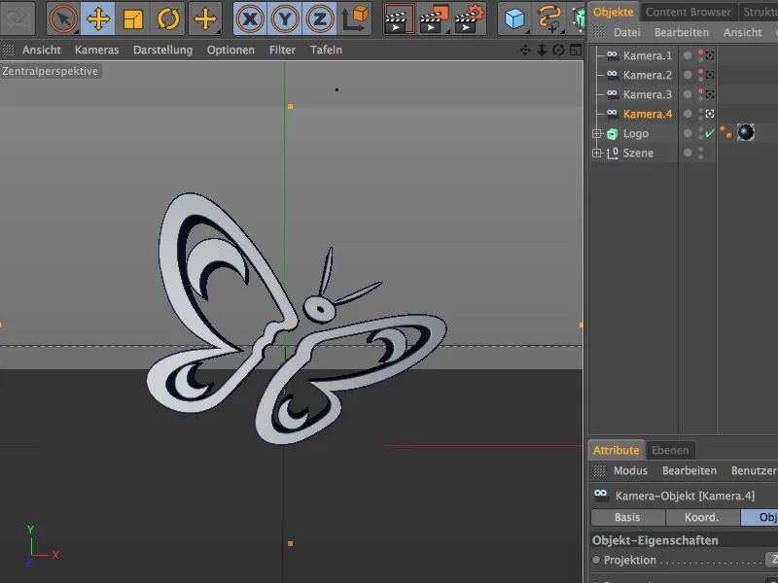Open Ansicht menu in object manager
The image size is (778, 583).
(742, 33)
